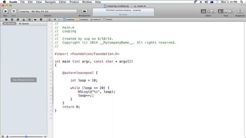Choose the My Mac 64-bit destination
The height and width of the screenshot is (138, 246).
click(40, 11)
